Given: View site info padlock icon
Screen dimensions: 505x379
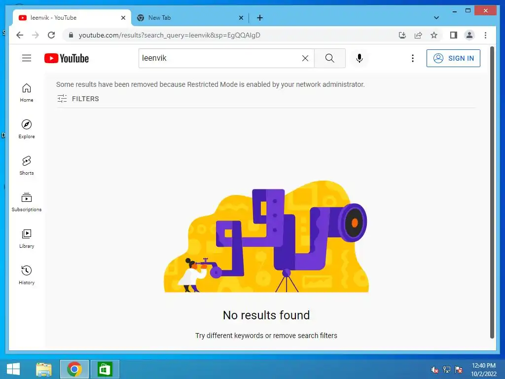Looking at the screenshot, I should [x=71, y=35].
